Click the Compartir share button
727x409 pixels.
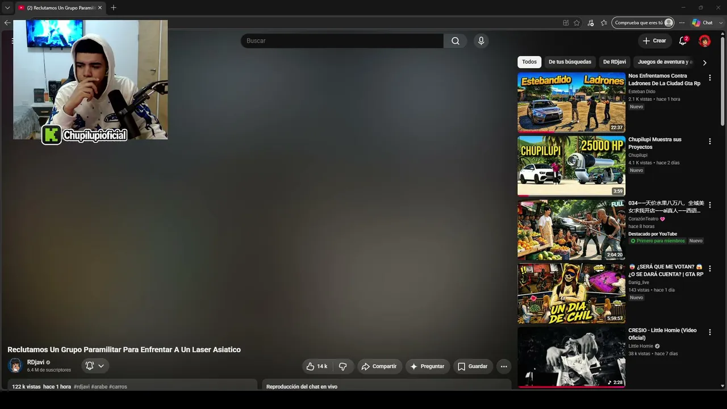379,366
